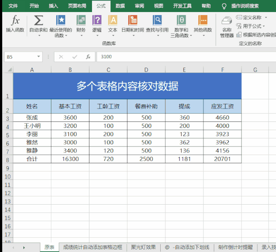Select column B header
The height and width of the screenshot is (252, 276).
70,70
